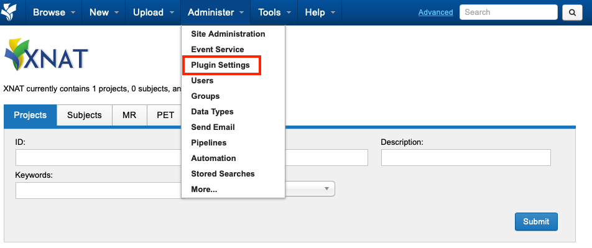Select Users in Administer menu
This screenshot has width=592, height=248.
click(202, 80)
